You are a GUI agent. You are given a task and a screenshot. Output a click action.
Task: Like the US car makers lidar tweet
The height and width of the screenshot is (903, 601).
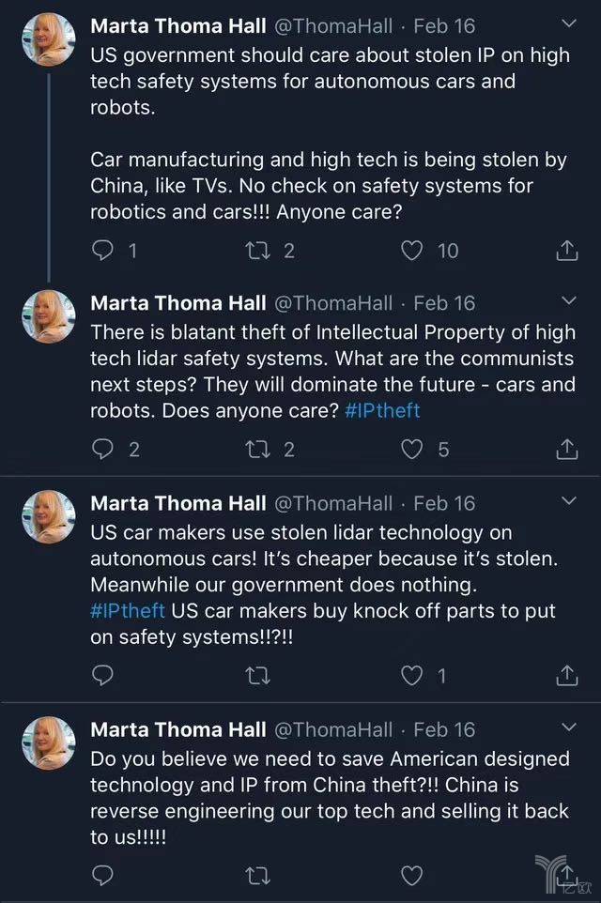411,675
